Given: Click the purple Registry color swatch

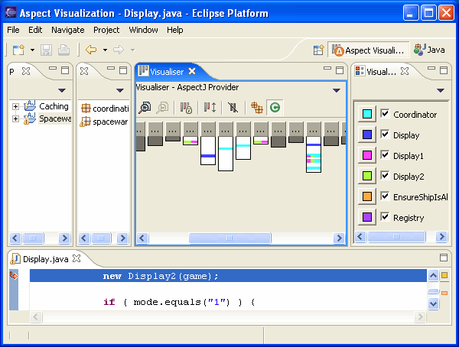Looking at the screenshot, I should (367, 217).
